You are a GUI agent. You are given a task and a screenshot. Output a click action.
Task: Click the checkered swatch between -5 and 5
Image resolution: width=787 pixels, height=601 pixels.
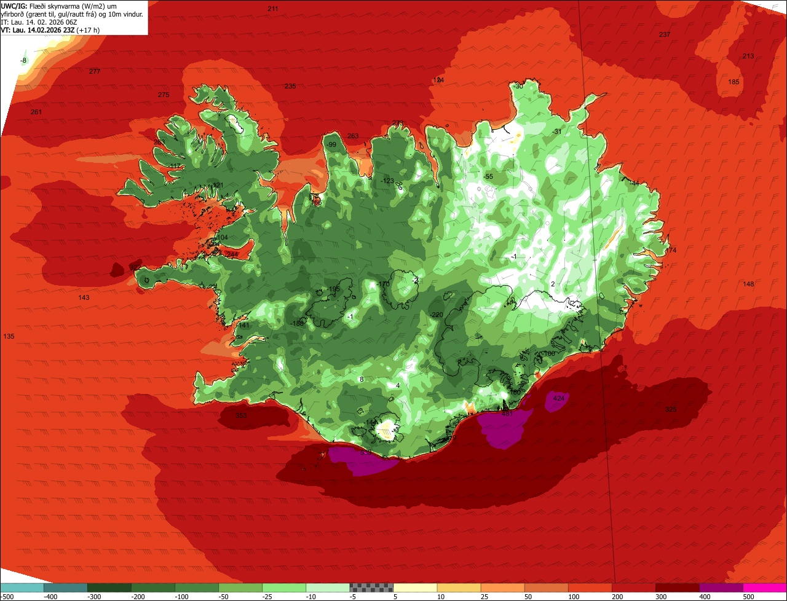[371, 587]
